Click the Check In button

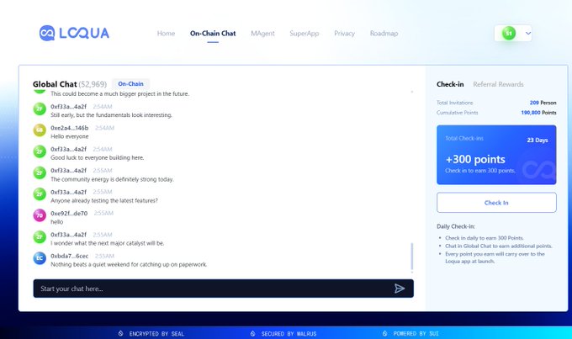pos(496,203)
